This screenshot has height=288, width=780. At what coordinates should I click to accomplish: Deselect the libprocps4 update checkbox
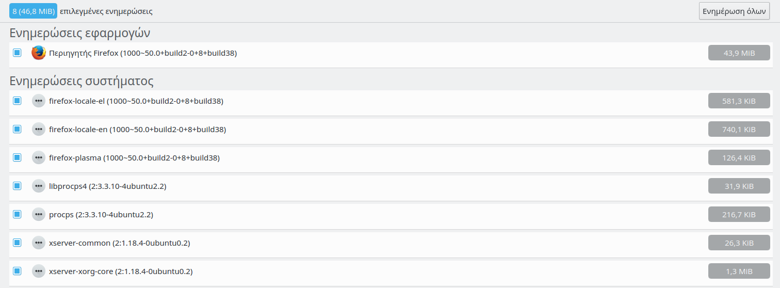coord(17,186)
